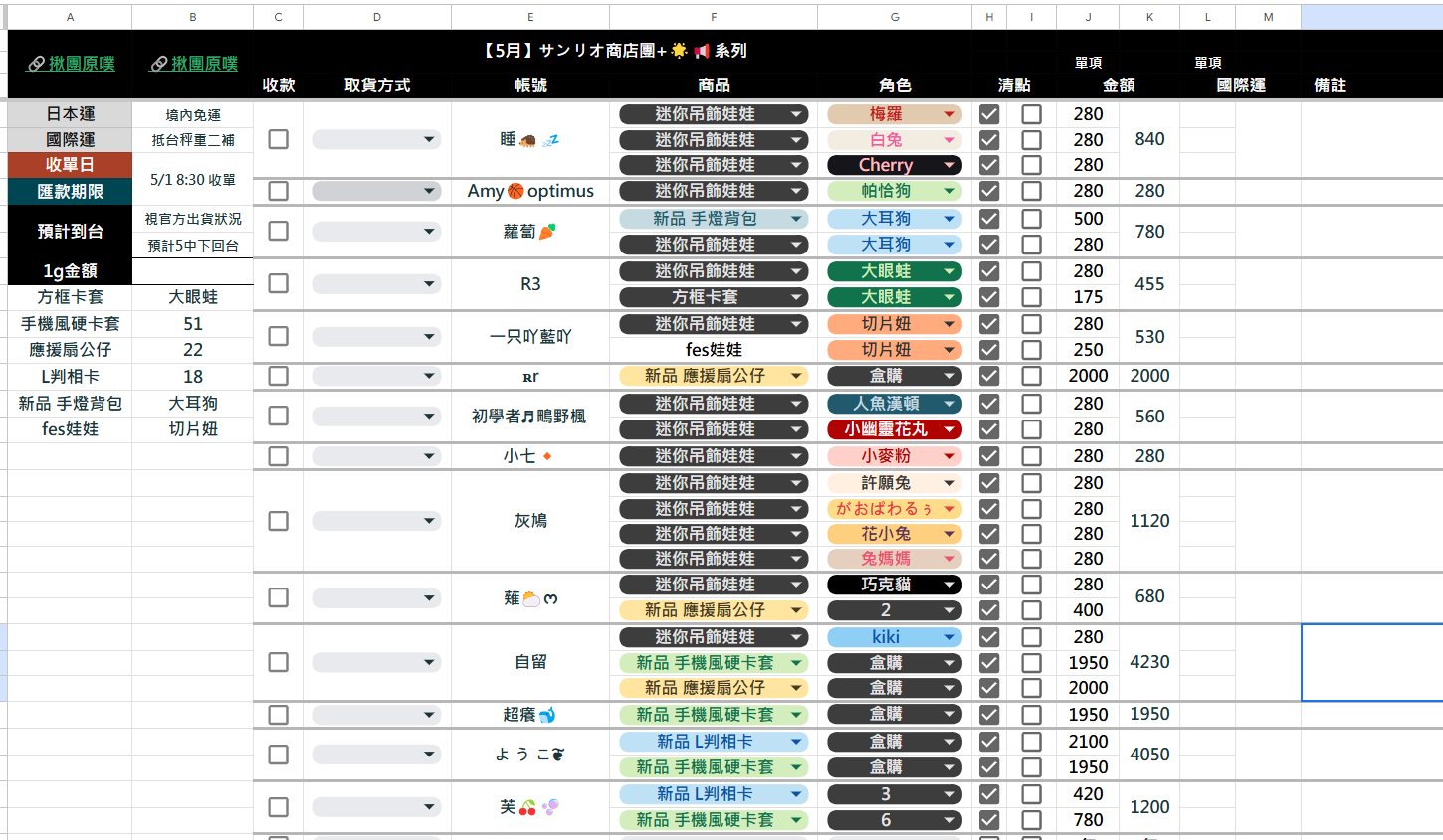Uncheck the 清點 checkbox in the 小幽靈花丸 row
The image size is (1443, 840).
(989, 429)
